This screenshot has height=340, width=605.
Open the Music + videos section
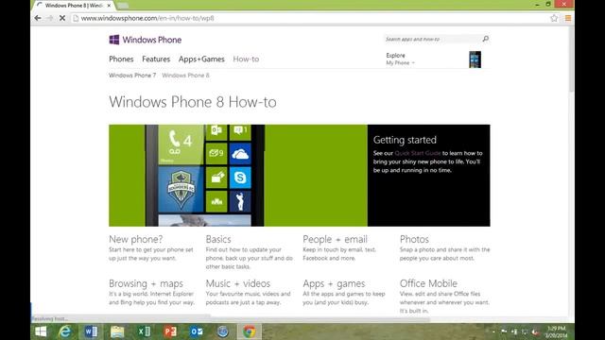tap(238, 283)
